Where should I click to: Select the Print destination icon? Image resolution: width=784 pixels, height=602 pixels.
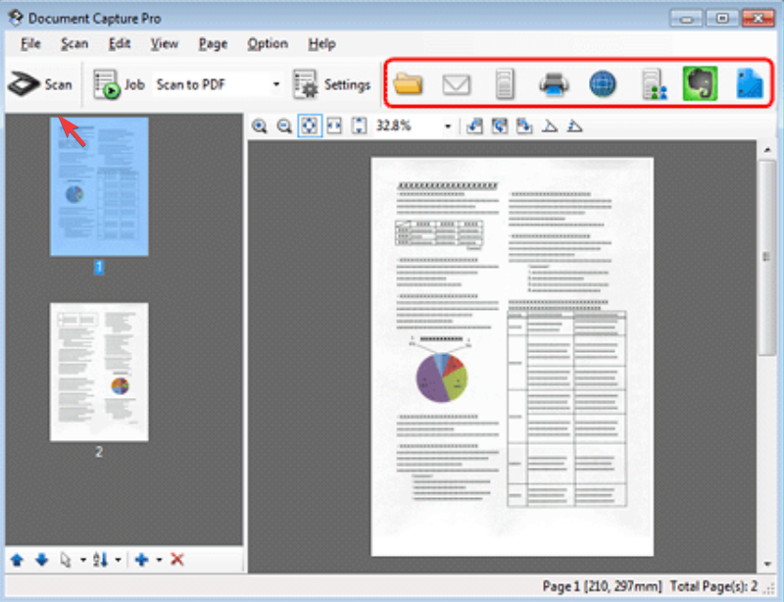(x=553, y=84)
